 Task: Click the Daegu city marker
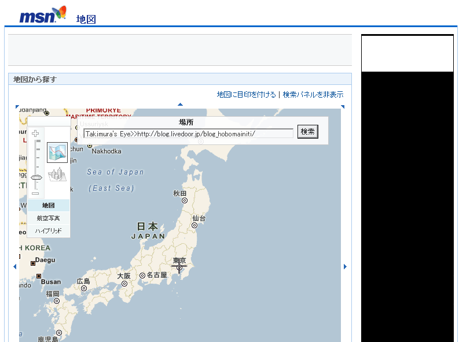(x=33, y=263)
